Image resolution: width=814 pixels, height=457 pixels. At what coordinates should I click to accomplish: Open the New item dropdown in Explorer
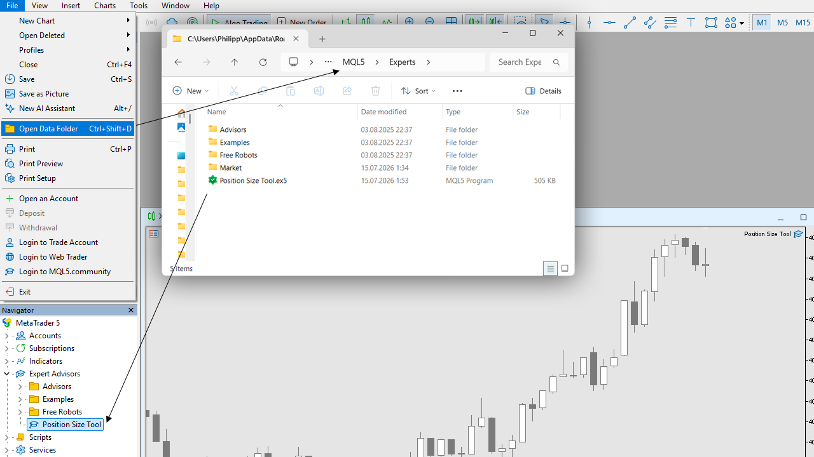click(x=191, y=91)
